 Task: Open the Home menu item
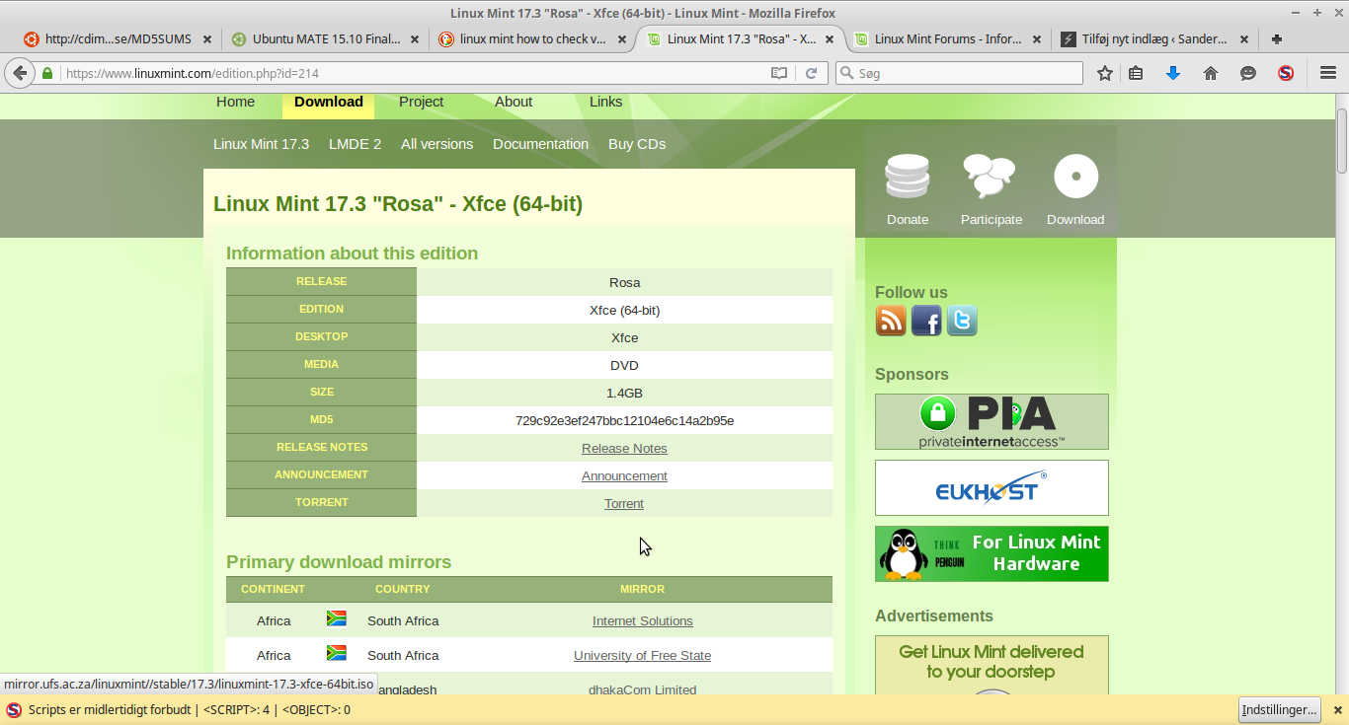click(x=235, y=102)
